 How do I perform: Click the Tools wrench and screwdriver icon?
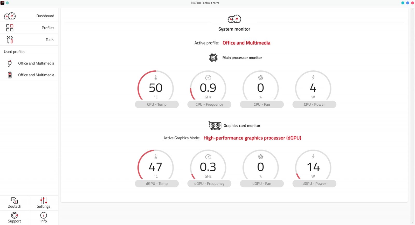tap(10, 40)
